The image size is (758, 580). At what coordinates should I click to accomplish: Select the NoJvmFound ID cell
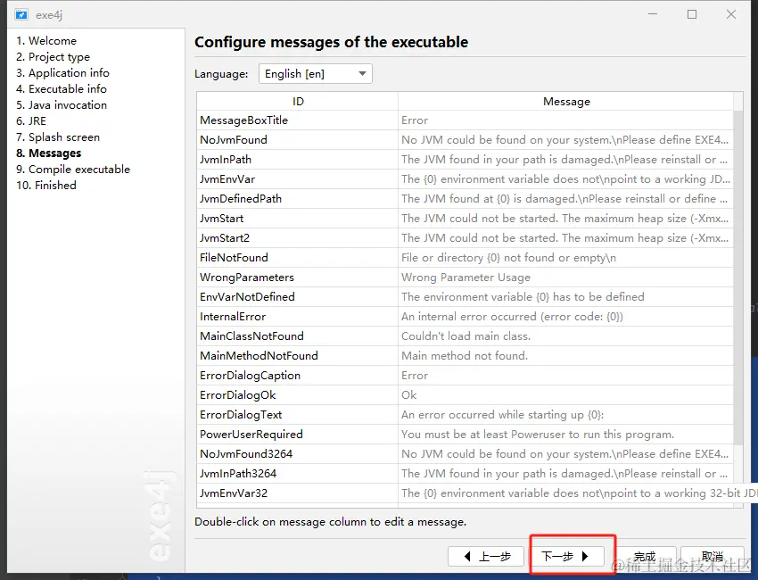298,140
